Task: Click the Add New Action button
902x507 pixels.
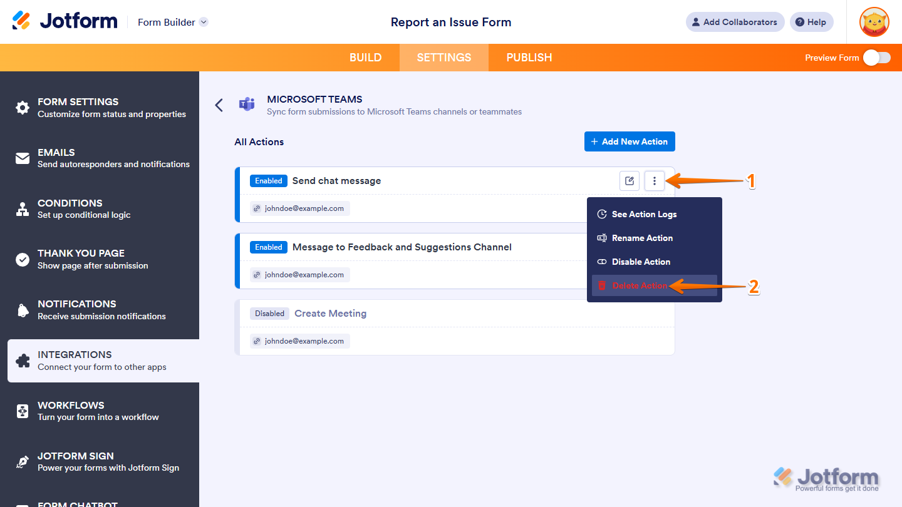Action: (629, 141)
